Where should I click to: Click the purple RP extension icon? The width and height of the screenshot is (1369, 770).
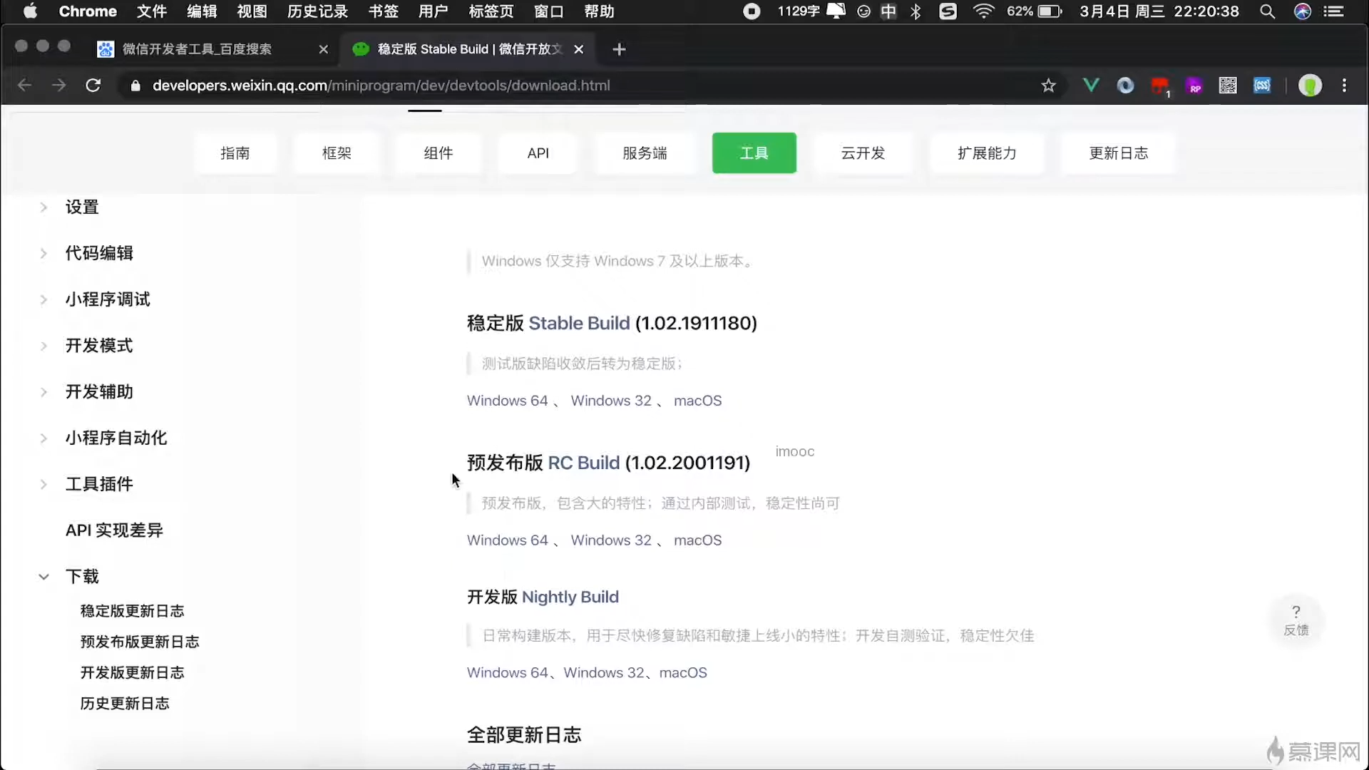pyautogui.click(x=1194, y=86)
